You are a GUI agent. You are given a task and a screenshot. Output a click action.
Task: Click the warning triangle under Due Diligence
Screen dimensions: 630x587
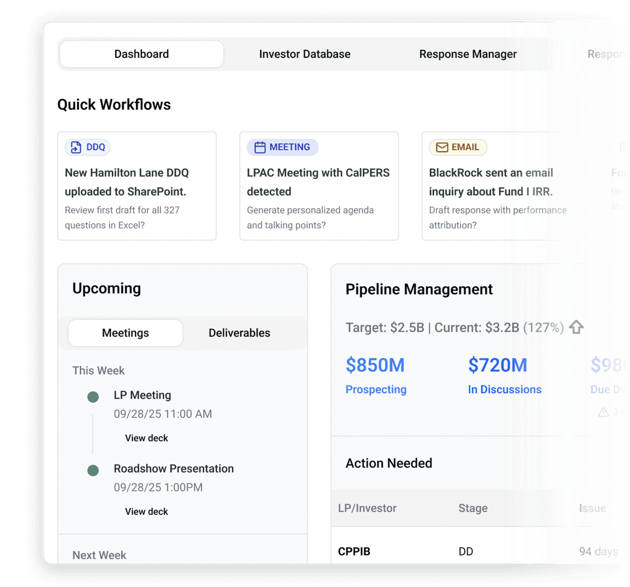click(x=604, y=412)
